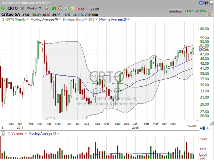Viewport: 214px width, 160px height.
Task: Click the 2019000 volume value in header
Action: (91, 15)
